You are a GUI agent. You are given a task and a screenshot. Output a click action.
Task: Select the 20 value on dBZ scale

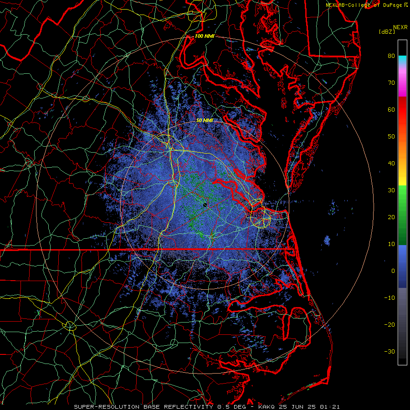[x=391, y=217]
